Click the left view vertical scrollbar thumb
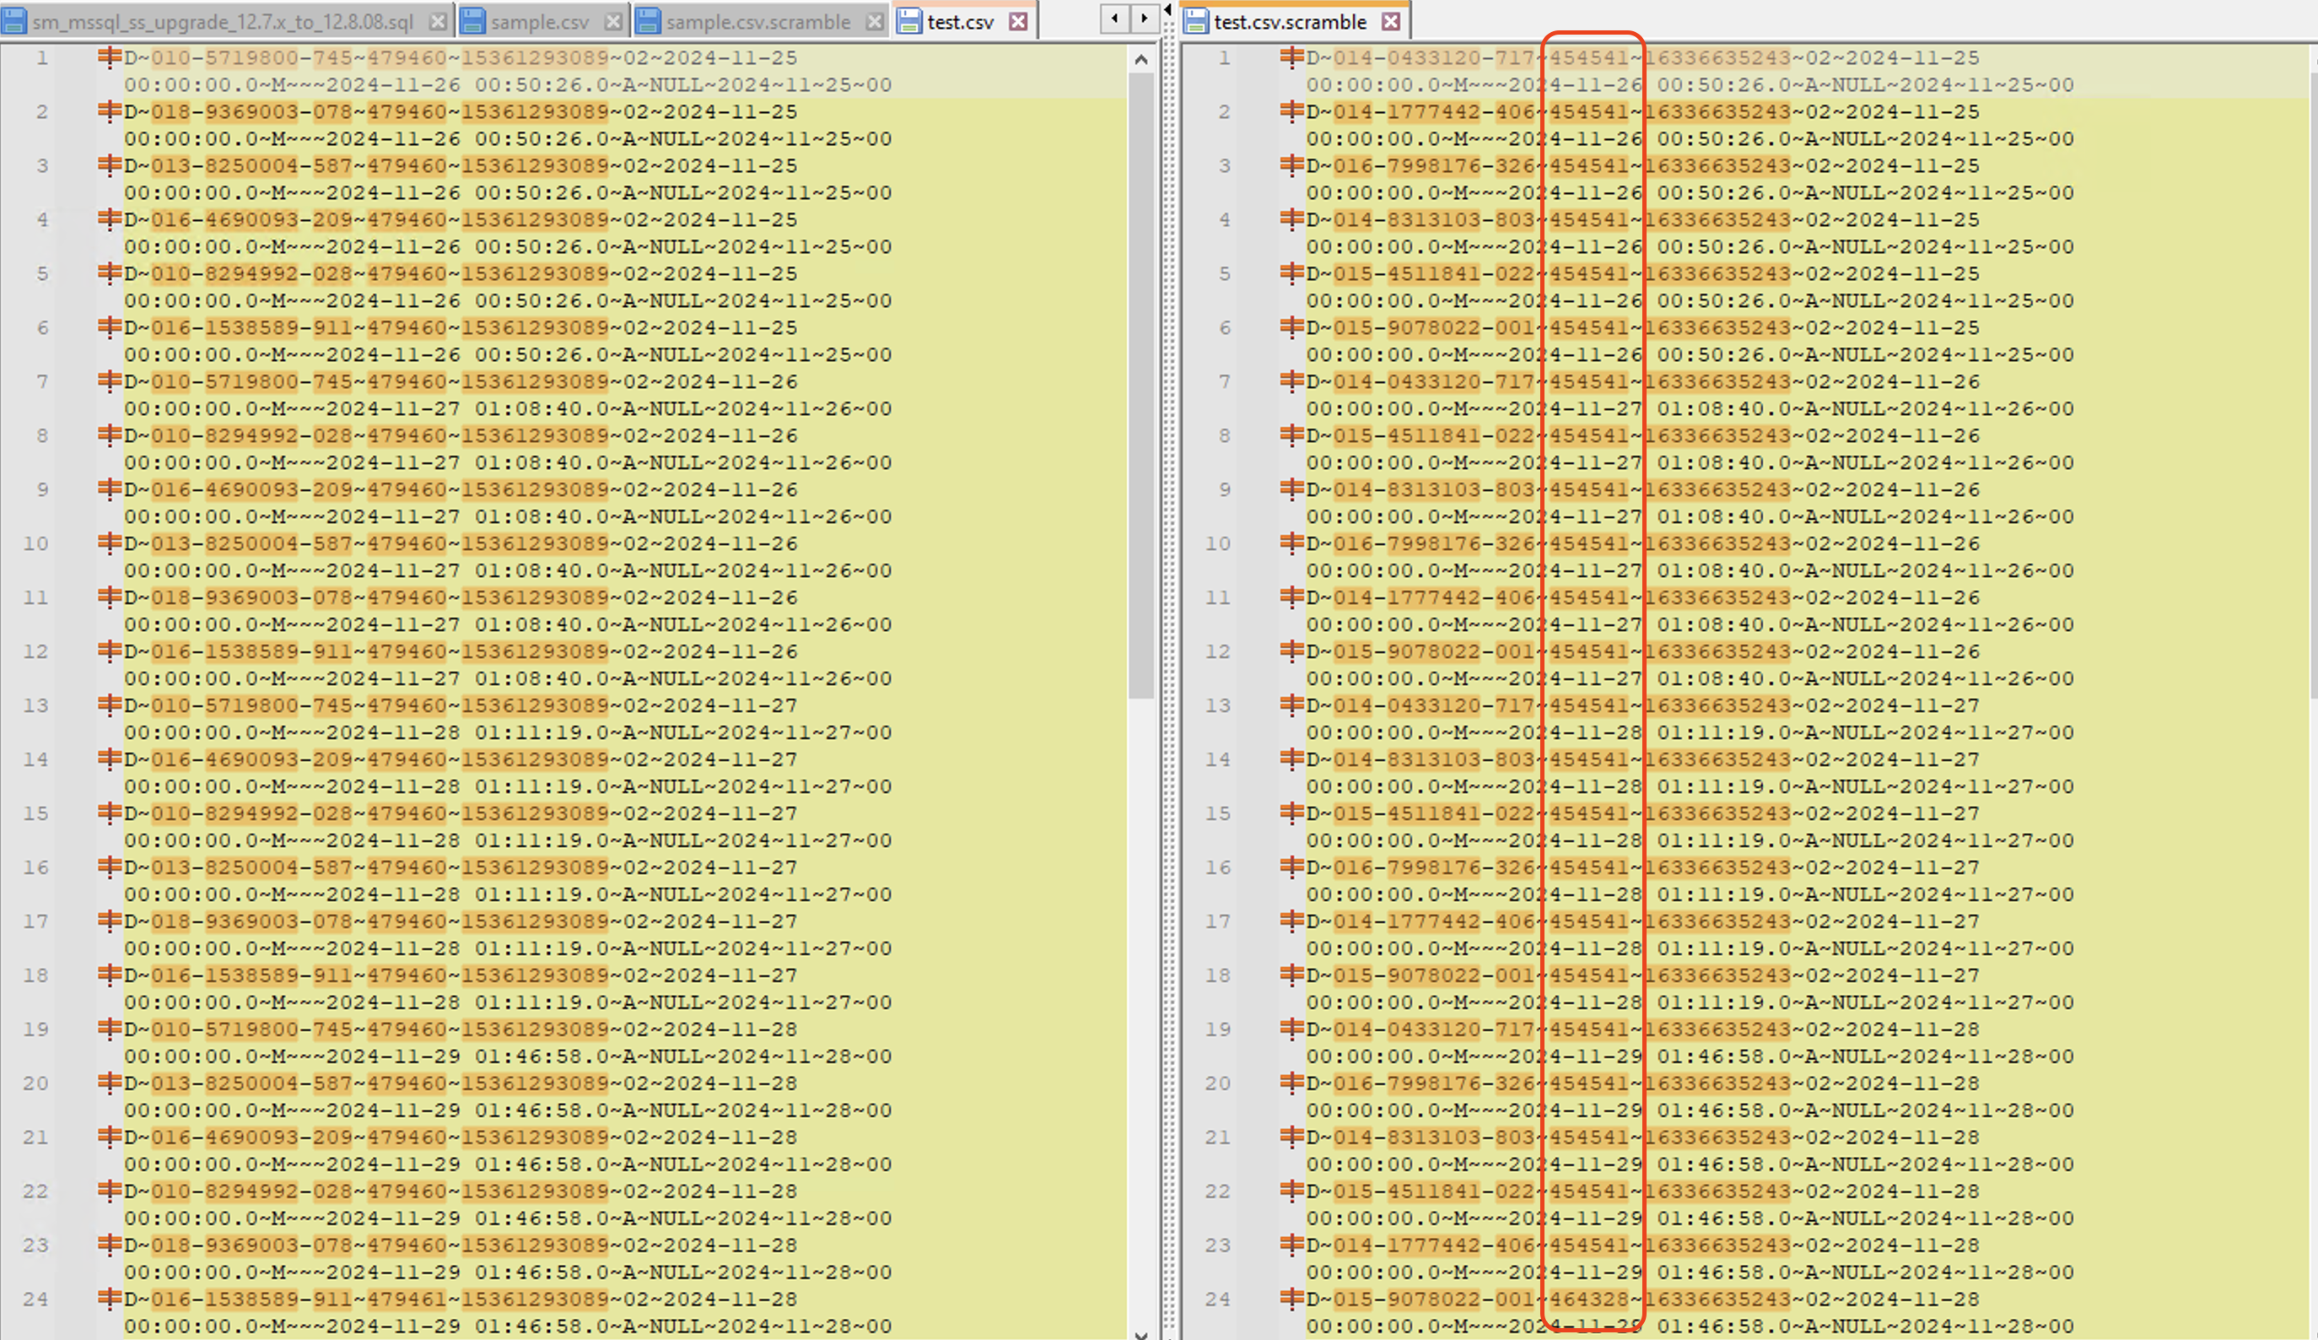The height and width of the screenshot is (1340, 2318). click(1140, 386)
